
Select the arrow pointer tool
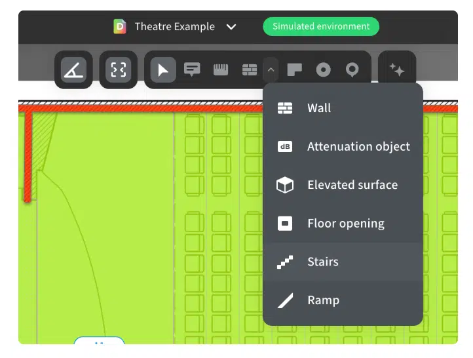(163, 70)
